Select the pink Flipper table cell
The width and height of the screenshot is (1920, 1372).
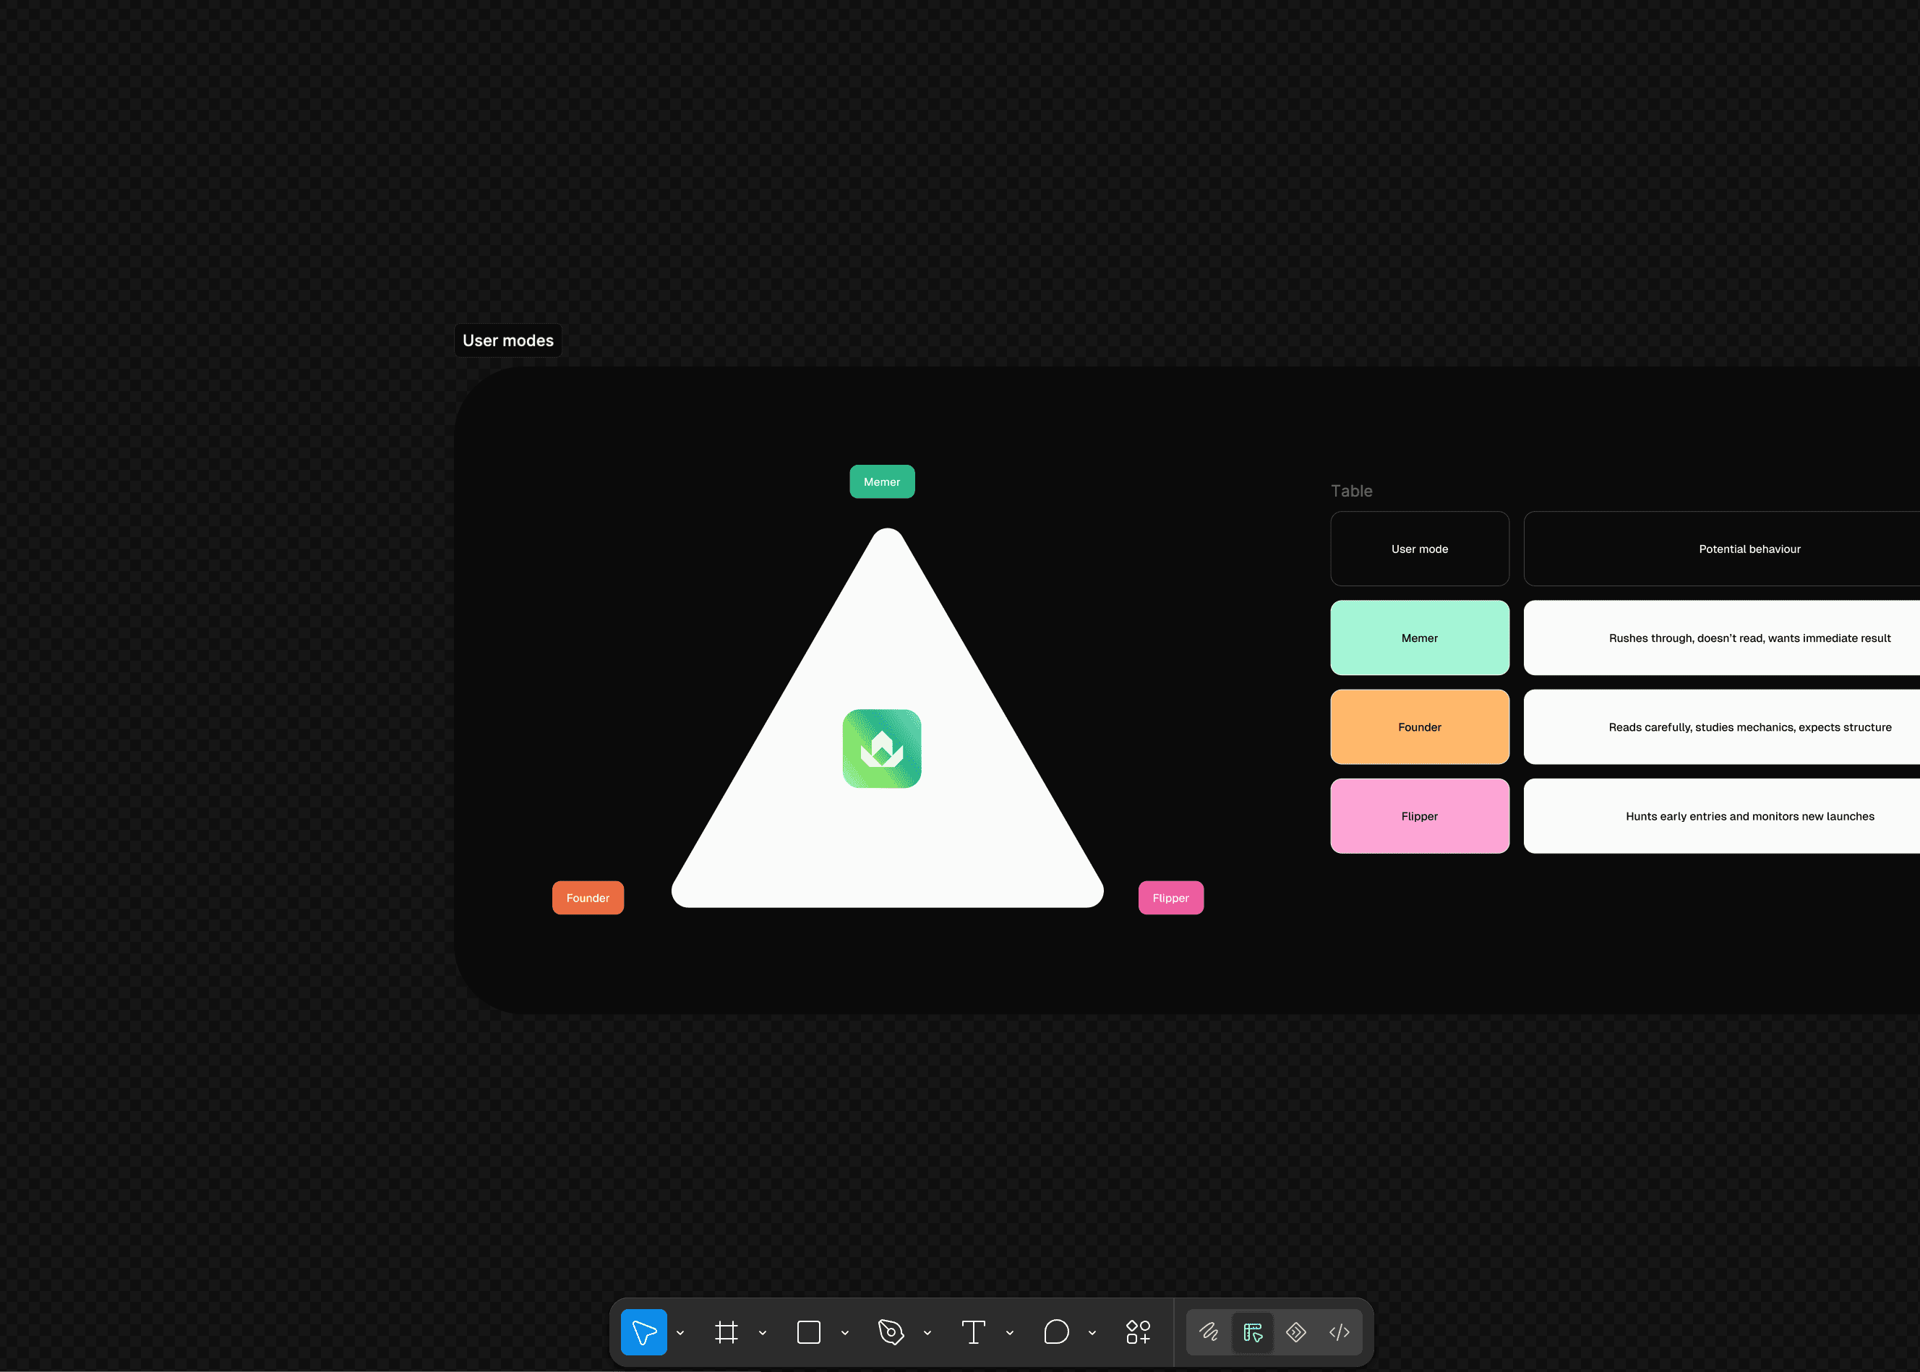[x=1420, y=816]
